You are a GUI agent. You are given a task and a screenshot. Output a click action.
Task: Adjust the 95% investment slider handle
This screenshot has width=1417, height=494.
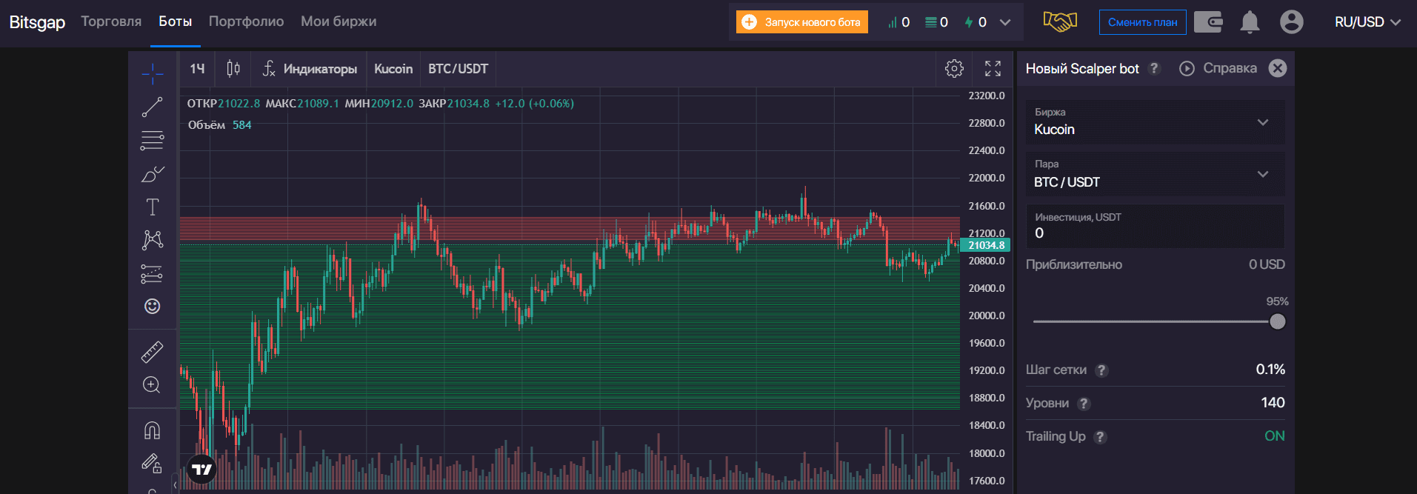pyautogui.click(x=1277, y=321)
